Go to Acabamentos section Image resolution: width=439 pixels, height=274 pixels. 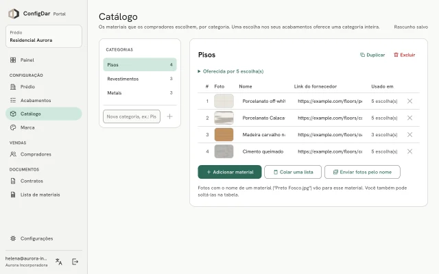click(44, 101)
